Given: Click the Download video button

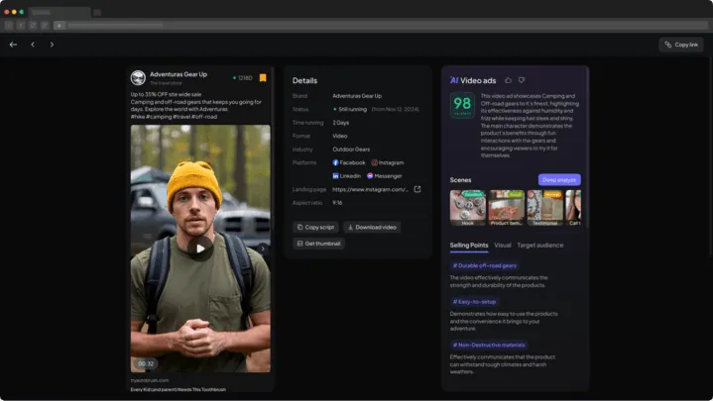Looking at the screenshot, I should point(372,227).
